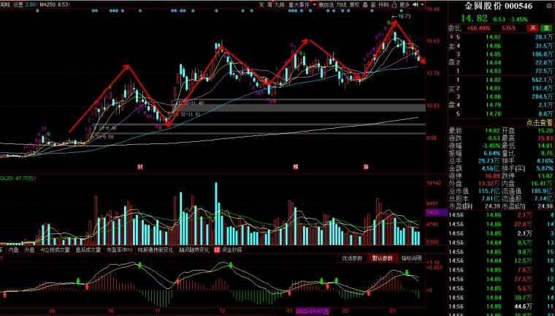Open the dropdown arrow after the speaker icon
555x316 pixels.
click(422, 4)
